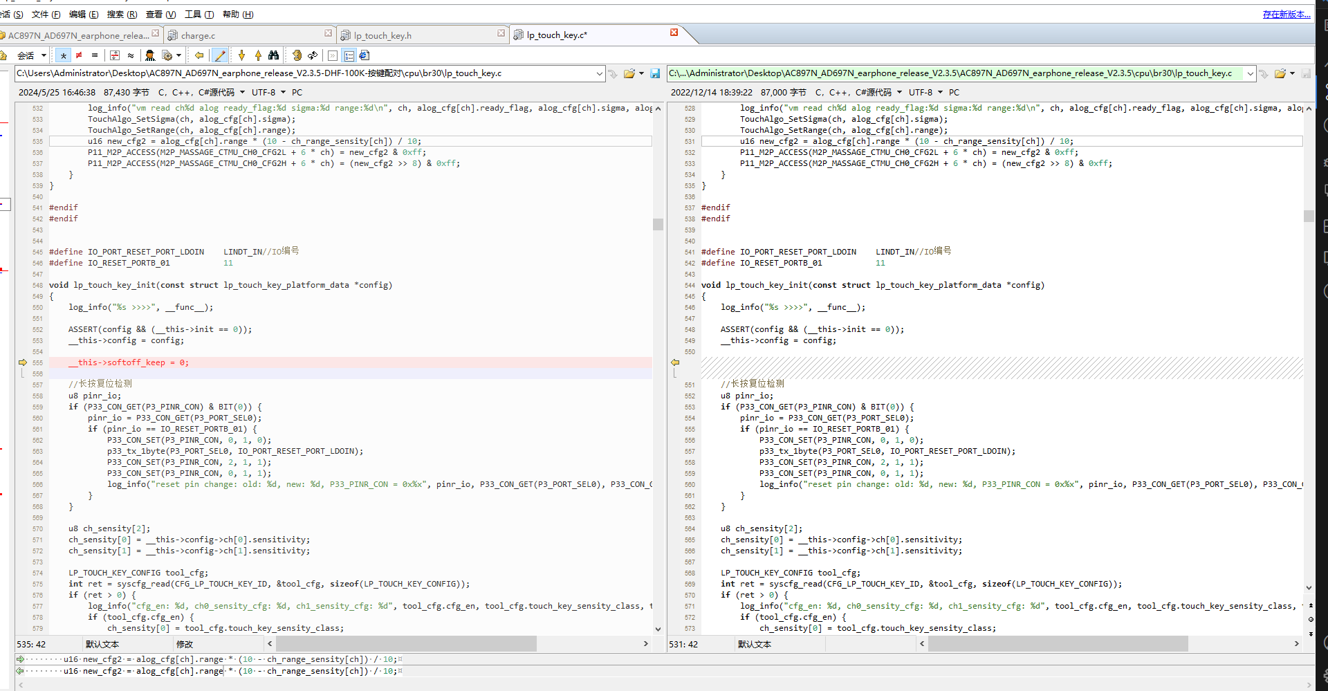Toggle the edit (pencil) mode
The height and width of the screenshot is (691, 1328).
click(220, 55)
